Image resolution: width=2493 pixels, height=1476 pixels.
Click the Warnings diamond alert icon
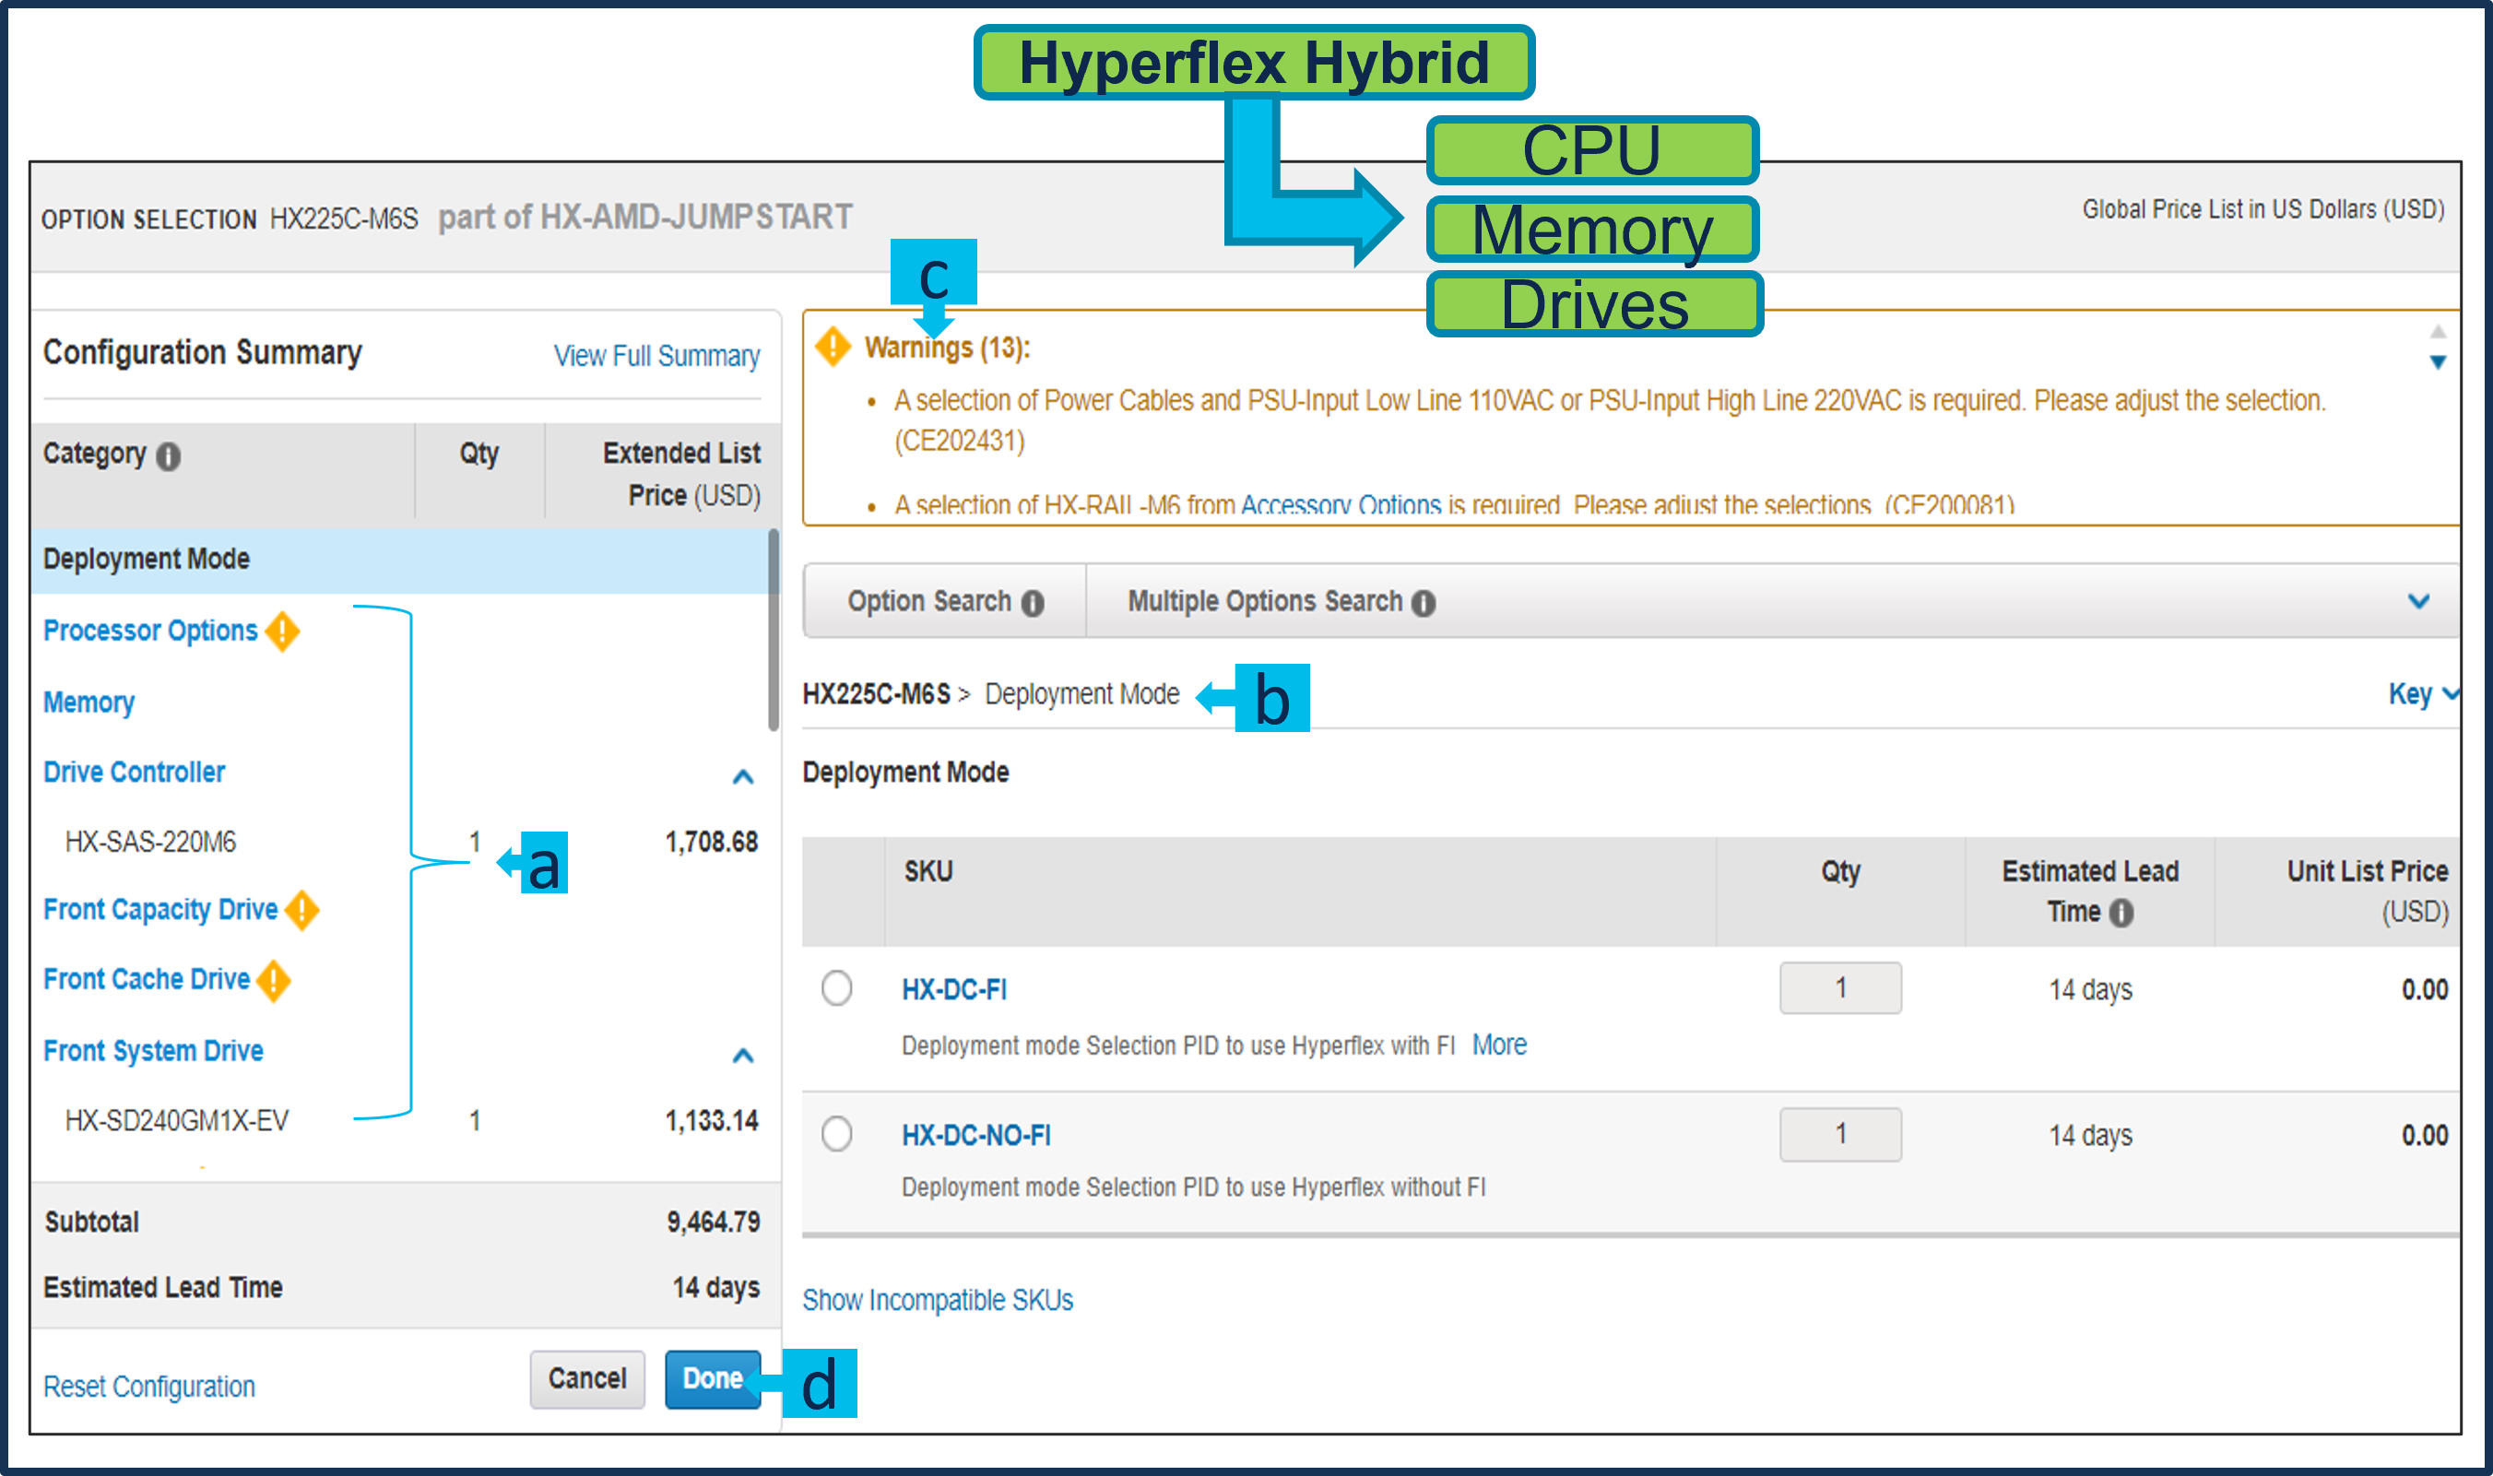(833, 346)
